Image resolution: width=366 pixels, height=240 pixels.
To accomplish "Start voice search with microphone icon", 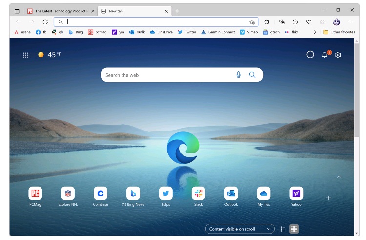I will point(238,75).
